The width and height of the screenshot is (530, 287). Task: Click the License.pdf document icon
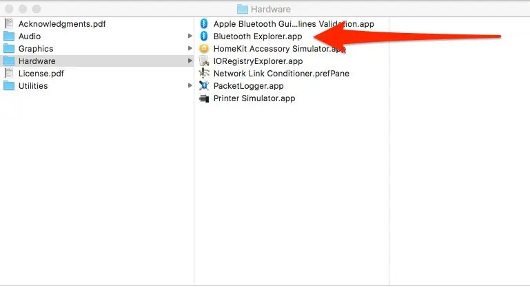click(9, 73)
